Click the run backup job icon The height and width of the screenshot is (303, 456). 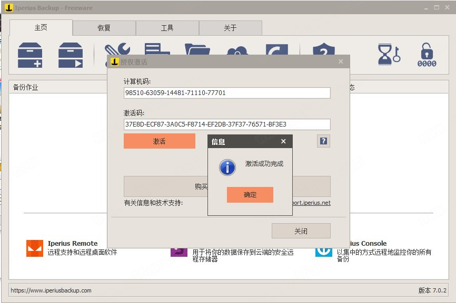(71, 55)
